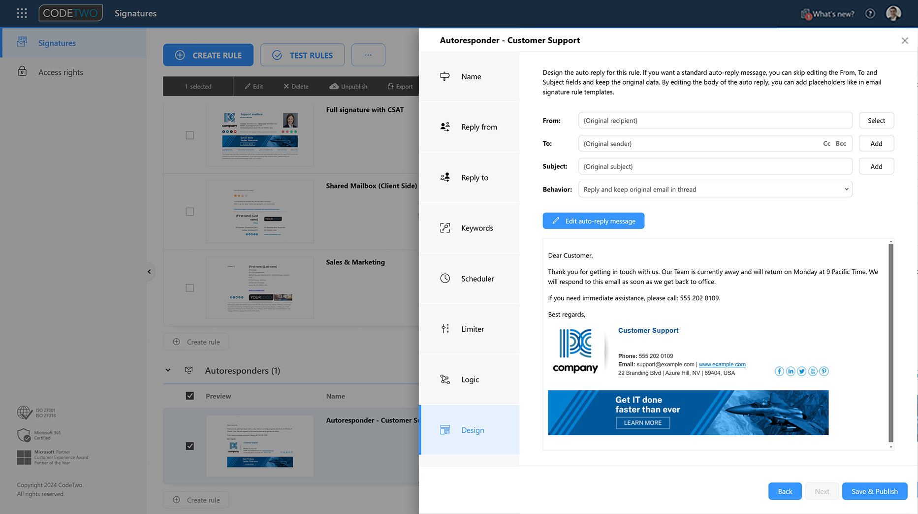Viewport: 918px width, 514px height.
Task: Open the user profile avatar
Action: pyautogui.click(x=893, y=13)
